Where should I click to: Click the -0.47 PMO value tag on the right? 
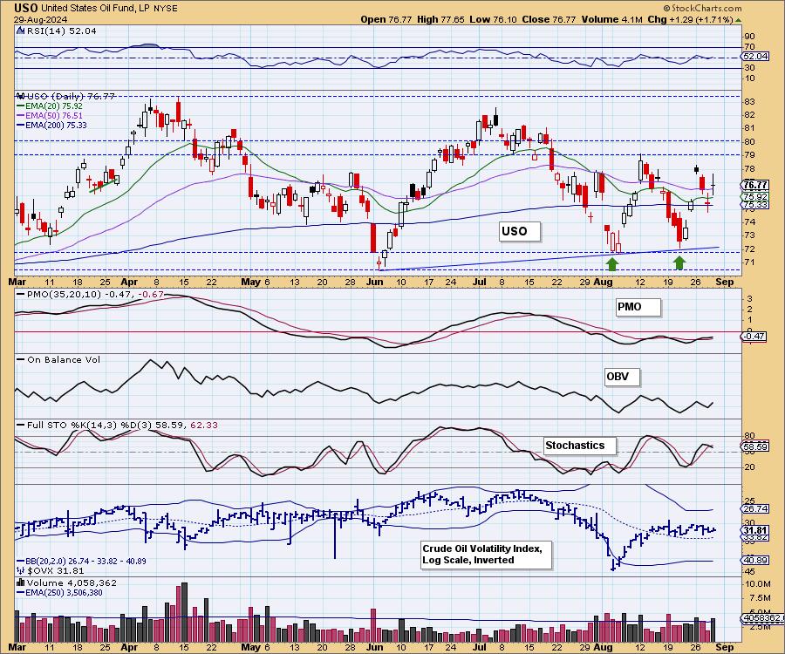point(753,337)
